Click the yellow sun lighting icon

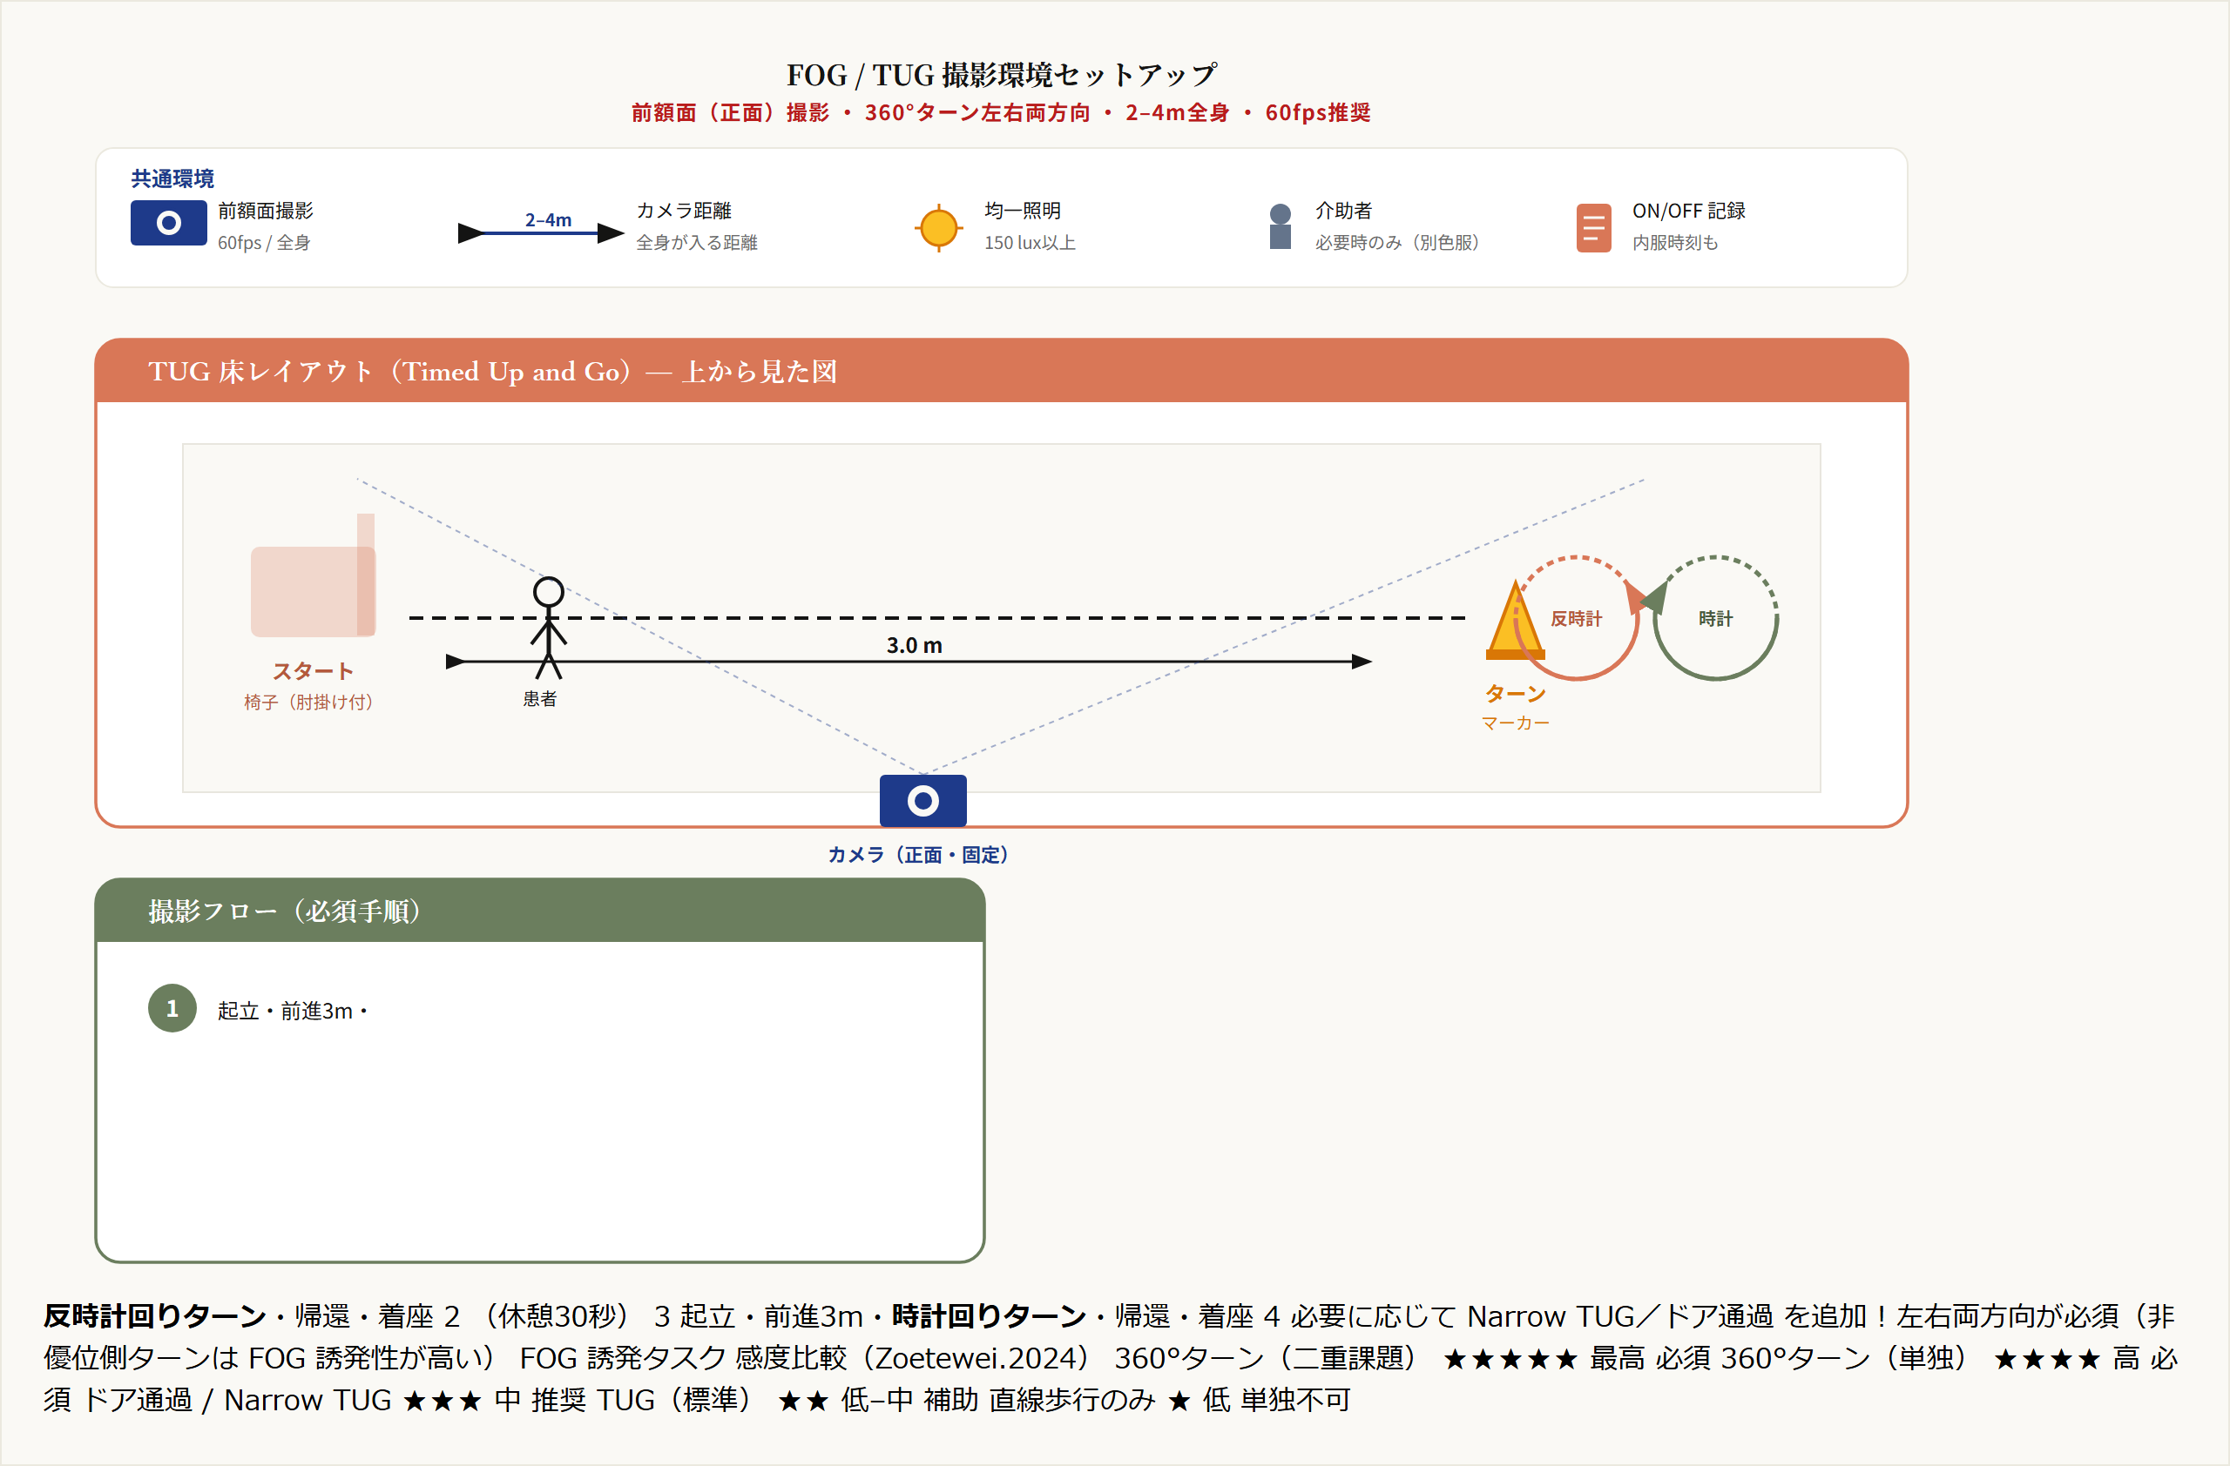[938, 227]
